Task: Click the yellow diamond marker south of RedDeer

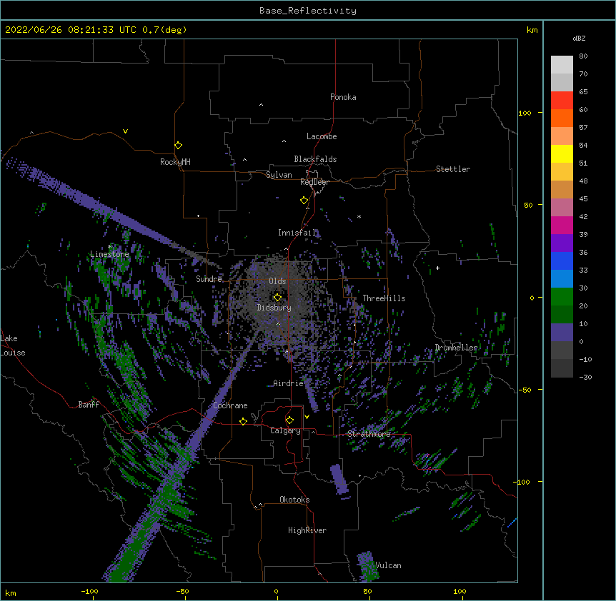Action: pos(304,201)
